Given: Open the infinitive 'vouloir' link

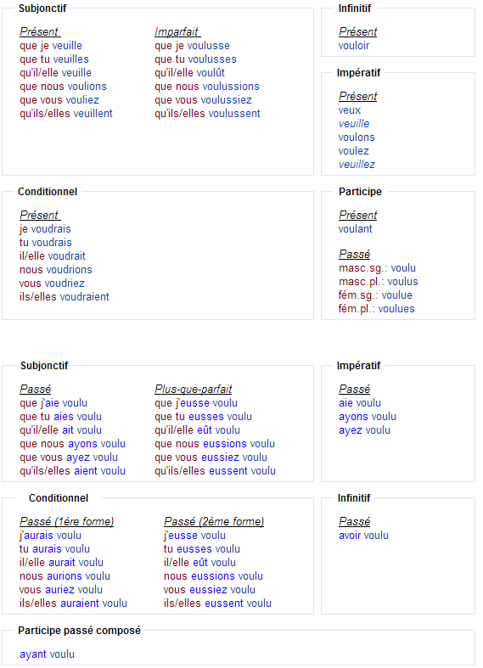Looking at the screenshot, I should point(353,46).
